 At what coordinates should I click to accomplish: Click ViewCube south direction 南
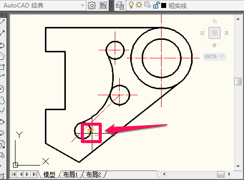click(x=215, y=45)
